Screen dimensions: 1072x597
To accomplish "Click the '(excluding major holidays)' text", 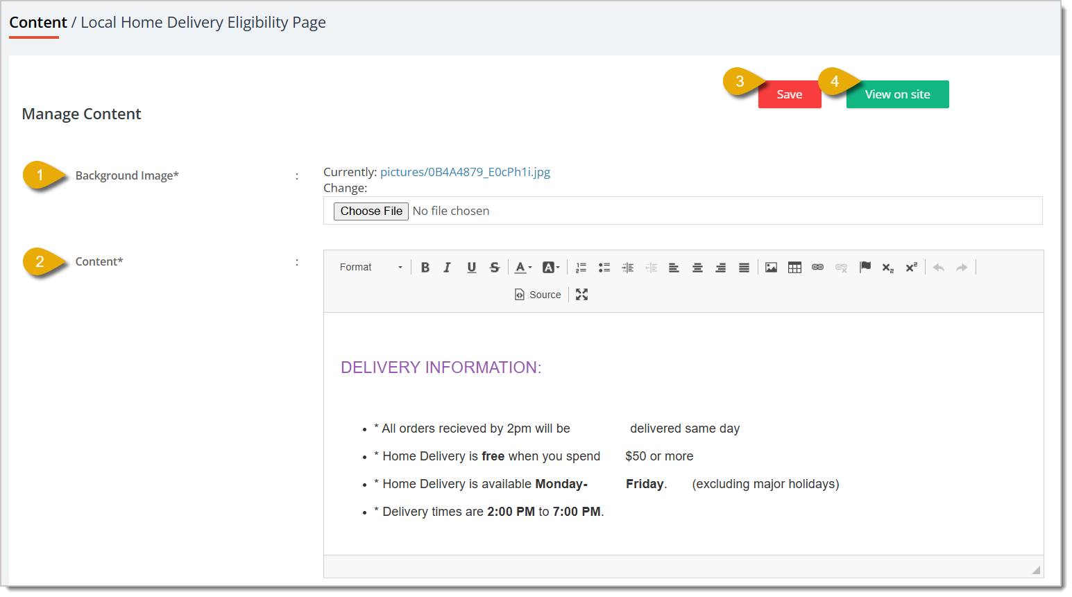I will click(x=765, y=484).
